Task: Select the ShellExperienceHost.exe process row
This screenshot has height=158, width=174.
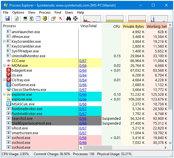Action: click(x=84, y=123)
